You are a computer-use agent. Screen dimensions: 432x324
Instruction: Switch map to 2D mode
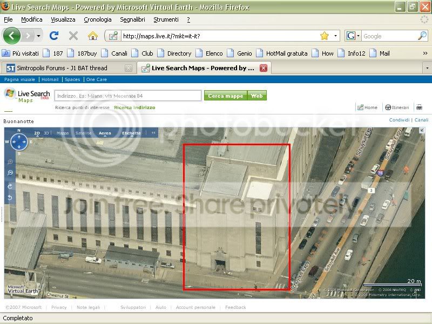coord(37,133)
